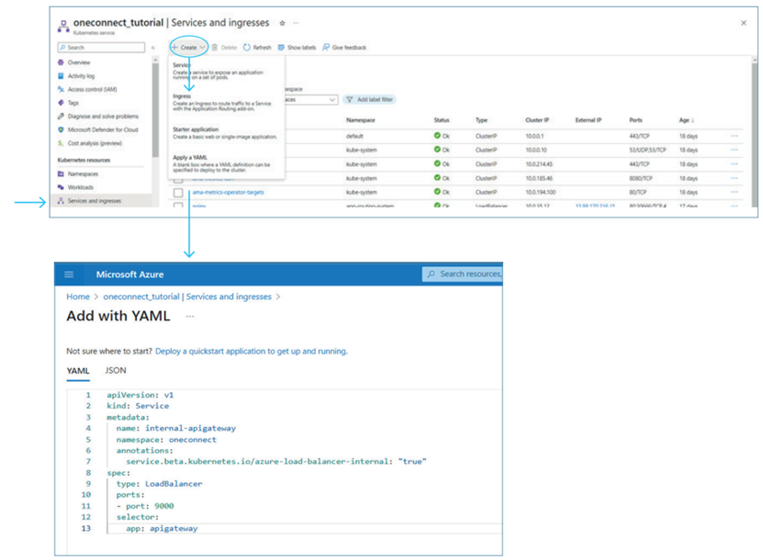Open Cost analysis (preview)
Image resolution: width=763 pixels, height=560 pixels.
tap(95, 143)
